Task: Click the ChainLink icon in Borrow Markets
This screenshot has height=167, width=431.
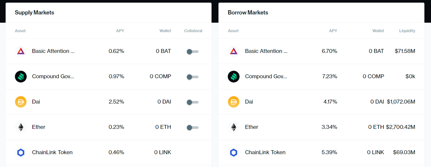Action: coord(234,153)
